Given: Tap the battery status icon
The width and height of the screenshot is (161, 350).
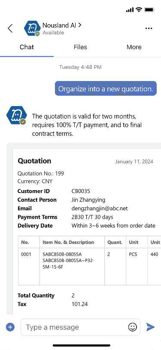Looking at the screenshot, I should 150,9.
